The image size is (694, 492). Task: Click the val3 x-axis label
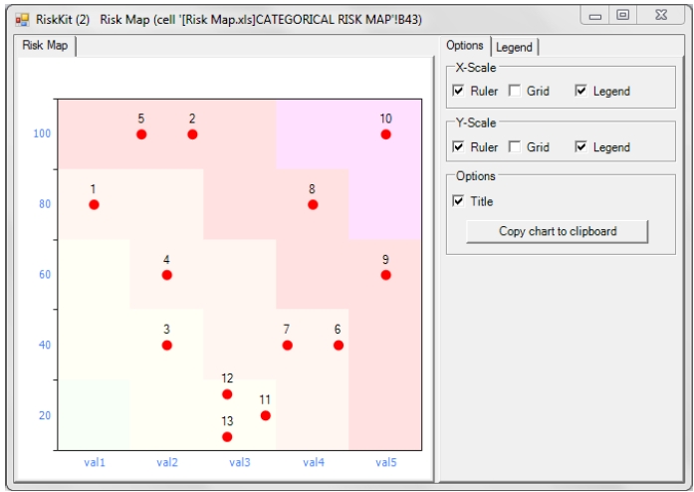pyautogui.click(x=240, y=462)
